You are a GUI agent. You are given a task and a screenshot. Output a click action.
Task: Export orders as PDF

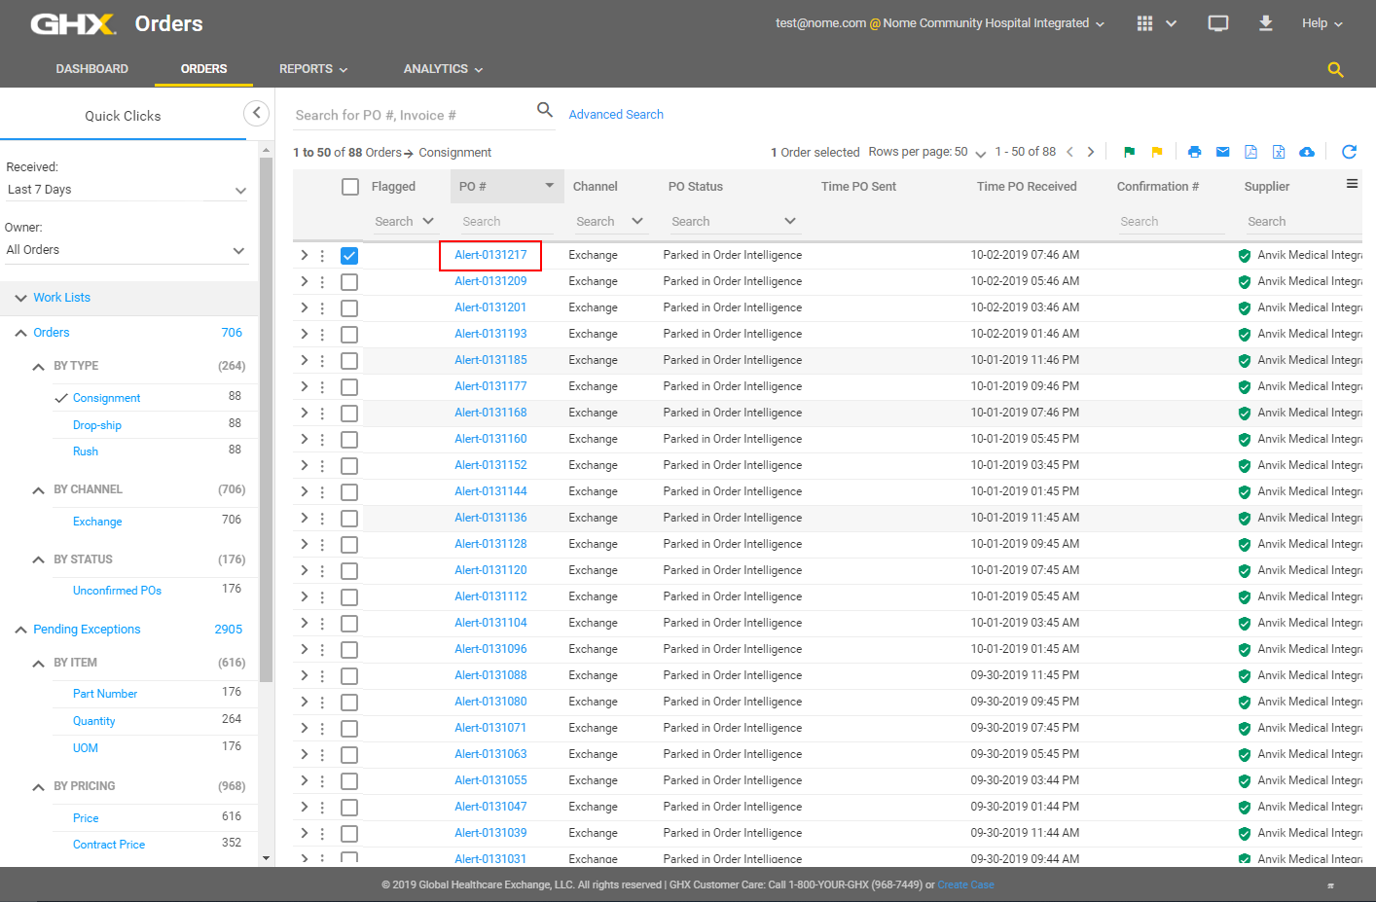click(x=1250, y=152)
